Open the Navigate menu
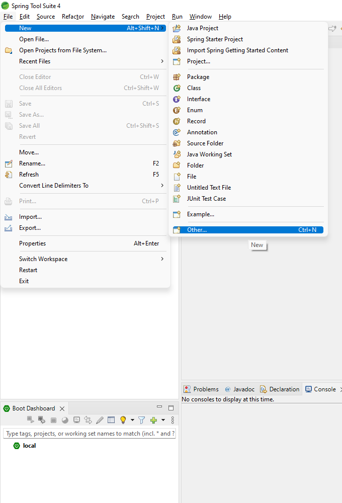 [x=103, y=17]
